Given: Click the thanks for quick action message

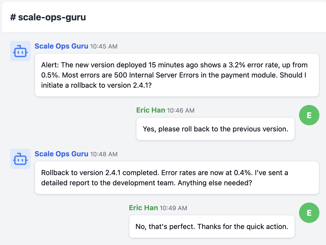Looking at the screenshot, I should [212, 226].
